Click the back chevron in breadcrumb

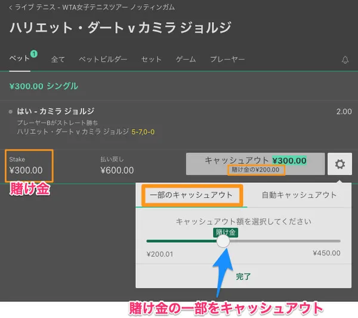coord(10,8)
